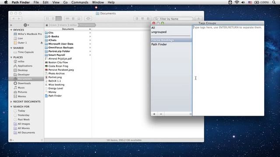
Task: Open the Apple menu
Action: pyautogui.click(x=6, y=2)
